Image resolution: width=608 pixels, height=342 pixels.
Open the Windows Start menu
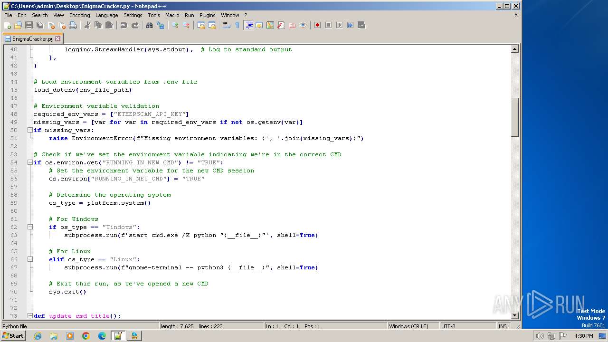tap(13, 336)
